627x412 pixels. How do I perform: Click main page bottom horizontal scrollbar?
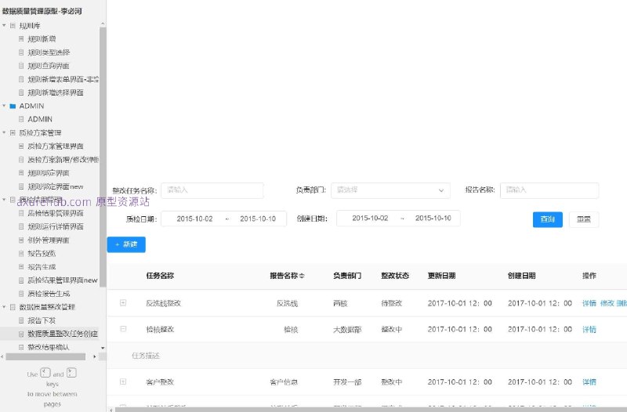tap(371, 409)
